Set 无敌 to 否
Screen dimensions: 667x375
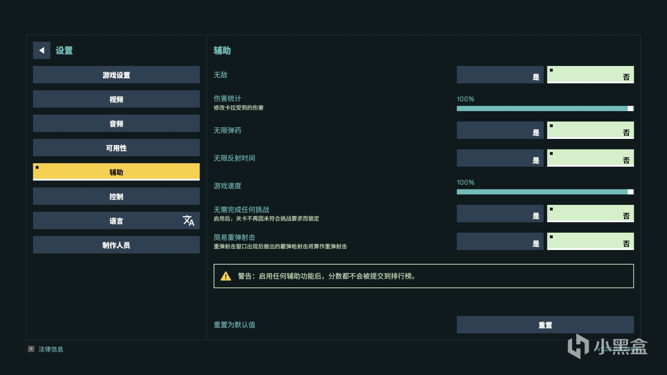click(591, 75)
